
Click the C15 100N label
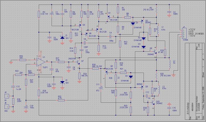click(174, 109)
